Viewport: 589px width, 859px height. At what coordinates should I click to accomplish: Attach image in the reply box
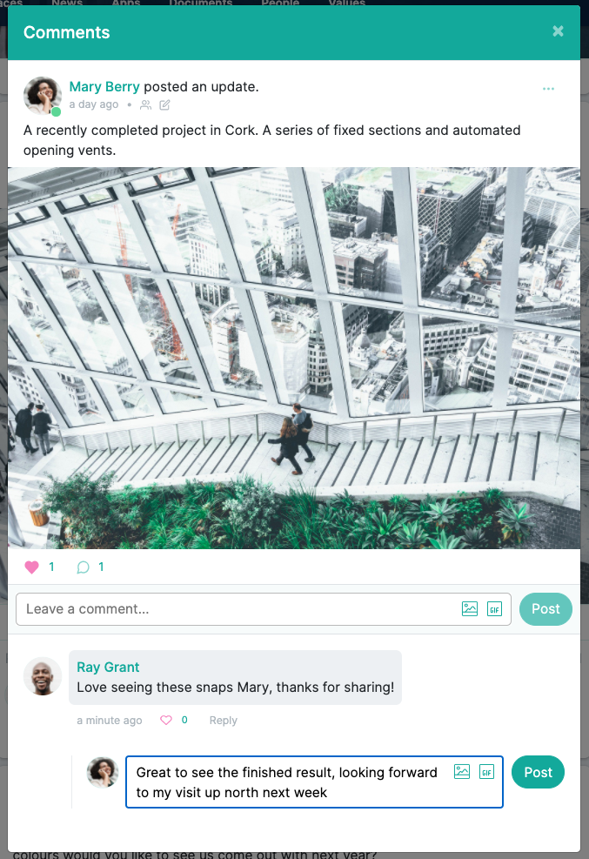pos(462,771)
